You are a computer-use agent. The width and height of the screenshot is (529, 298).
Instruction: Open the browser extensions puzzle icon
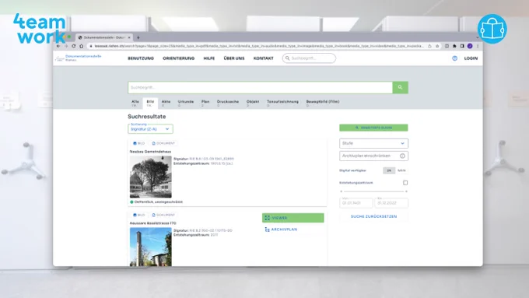454,46
